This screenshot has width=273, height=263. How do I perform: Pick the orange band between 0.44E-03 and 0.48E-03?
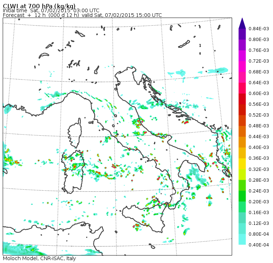click(242, 131)
